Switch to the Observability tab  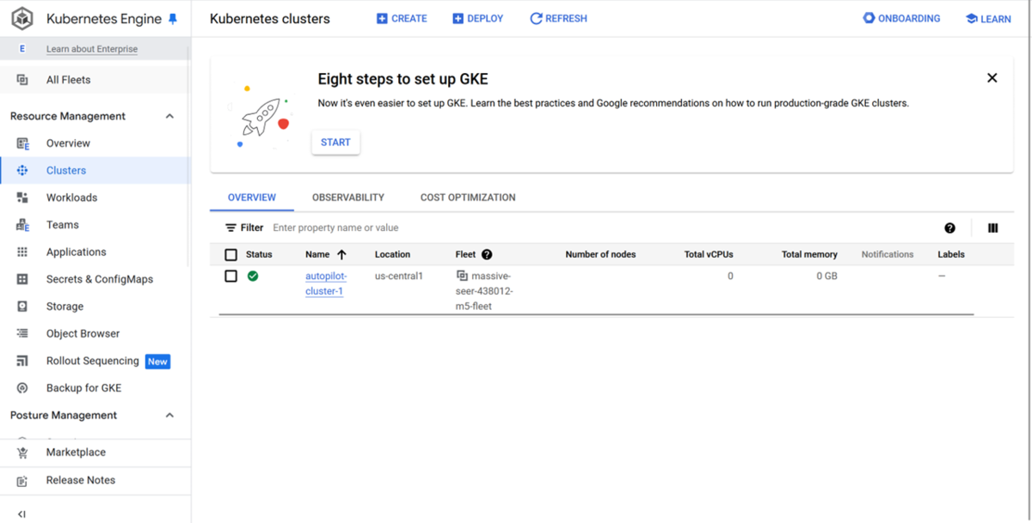point(348,198)
